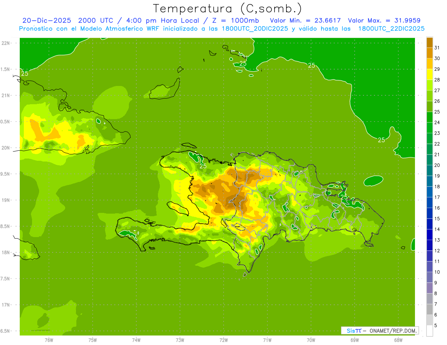Click the legend scale value 5
The height and width of the screenshot is (345, 447).
[436, 326]
